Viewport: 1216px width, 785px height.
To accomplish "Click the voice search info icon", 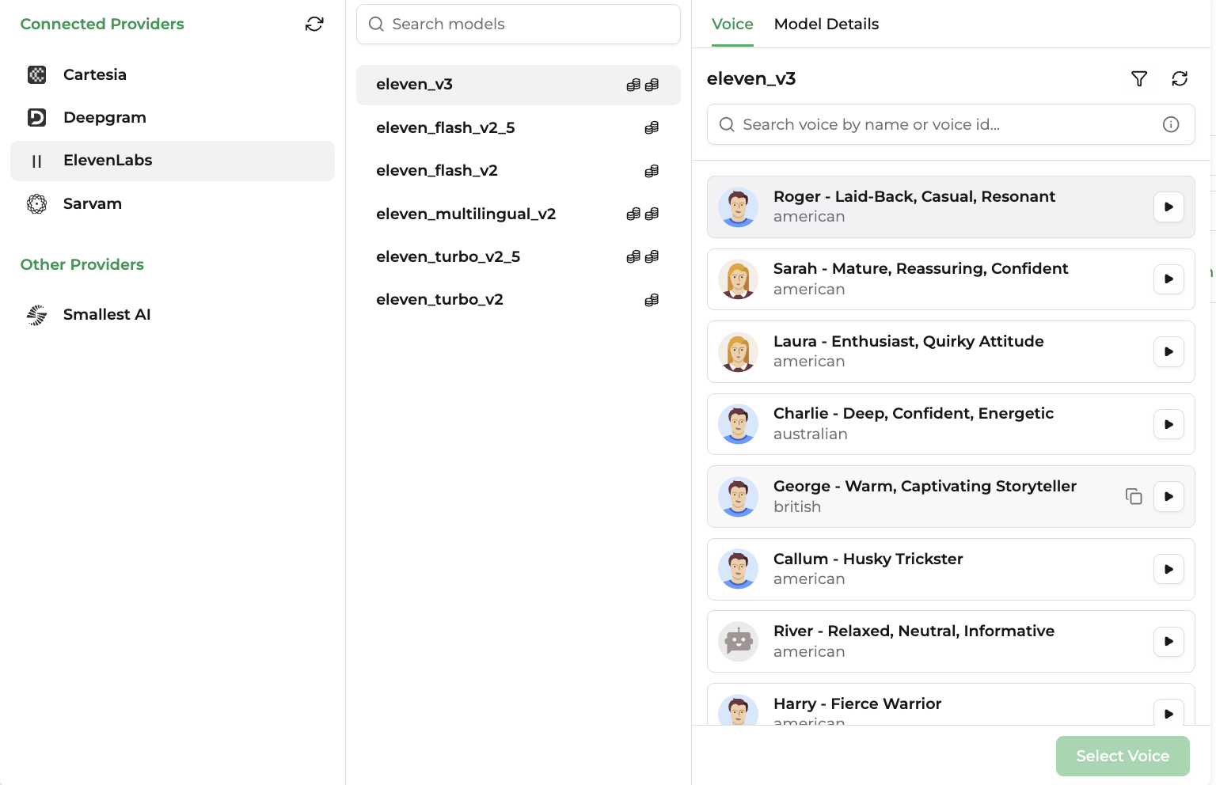I will 1171,124.
